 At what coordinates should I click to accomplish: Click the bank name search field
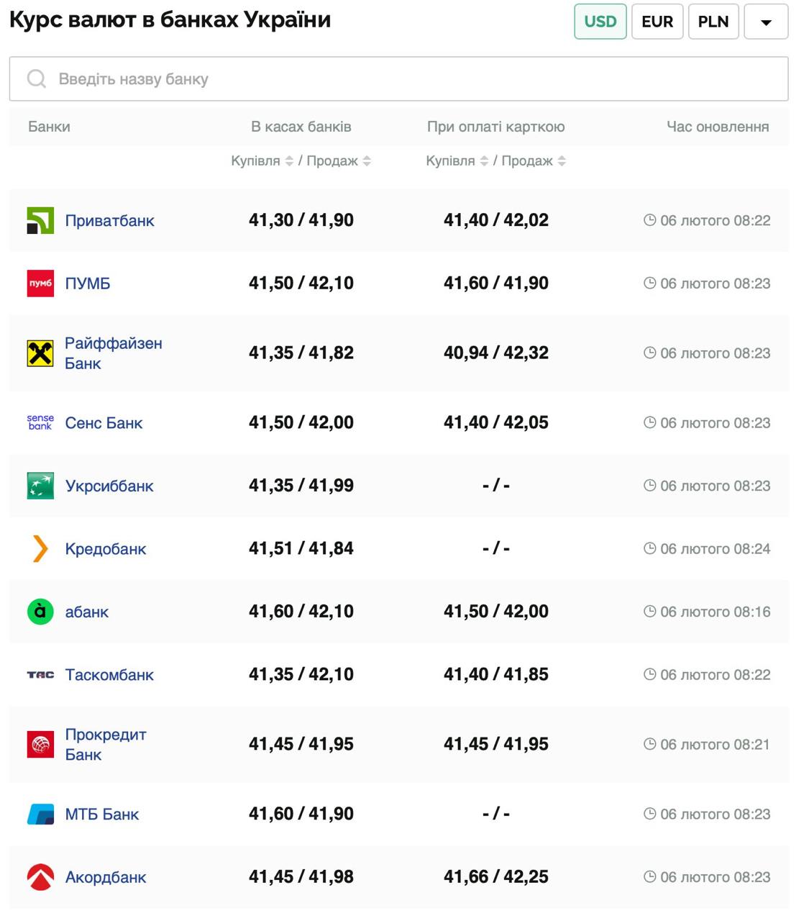pyautogui.click(x=398, y=79)
